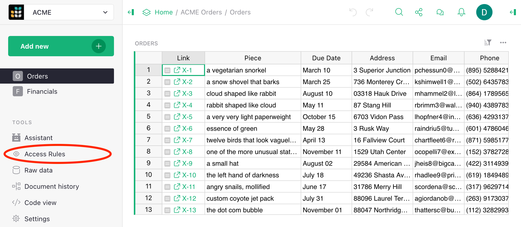This screenshot has width=521, height=227.
Task: Switch to the Financials page
Action: tap(42, 91)
